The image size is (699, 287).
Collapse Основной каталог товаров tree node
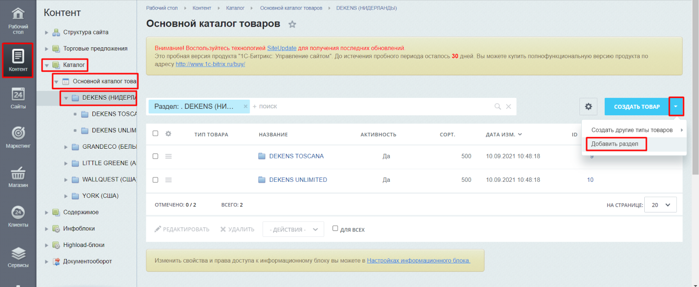56,82
